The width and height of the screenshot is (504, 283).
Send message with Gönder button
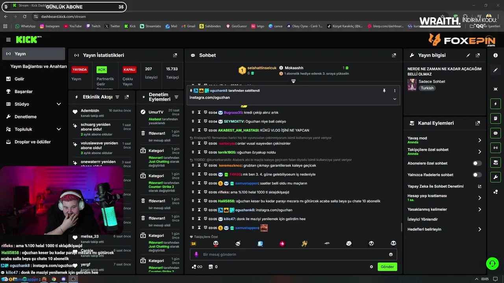tap(387, 266)
